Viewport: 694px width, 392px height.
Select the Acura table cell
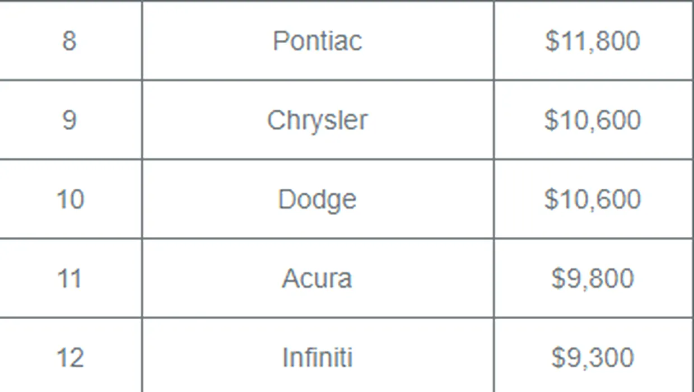point(318,278)
